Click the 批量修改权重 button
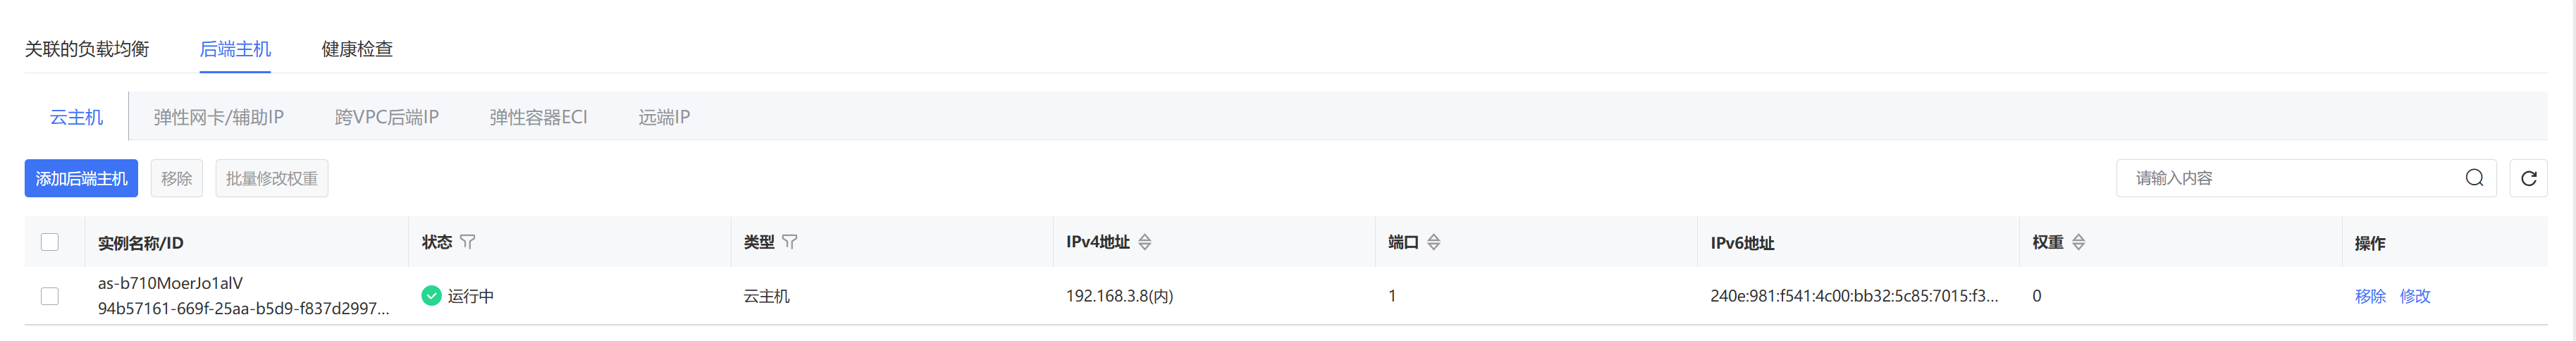The height and width of the screenshot is (341, 2576). pos(271,178)
